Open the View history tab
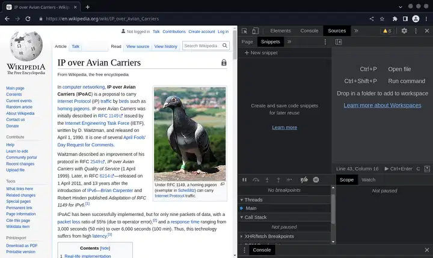The height and width of the screenshot is (258, 433). (x=166, y=46)
